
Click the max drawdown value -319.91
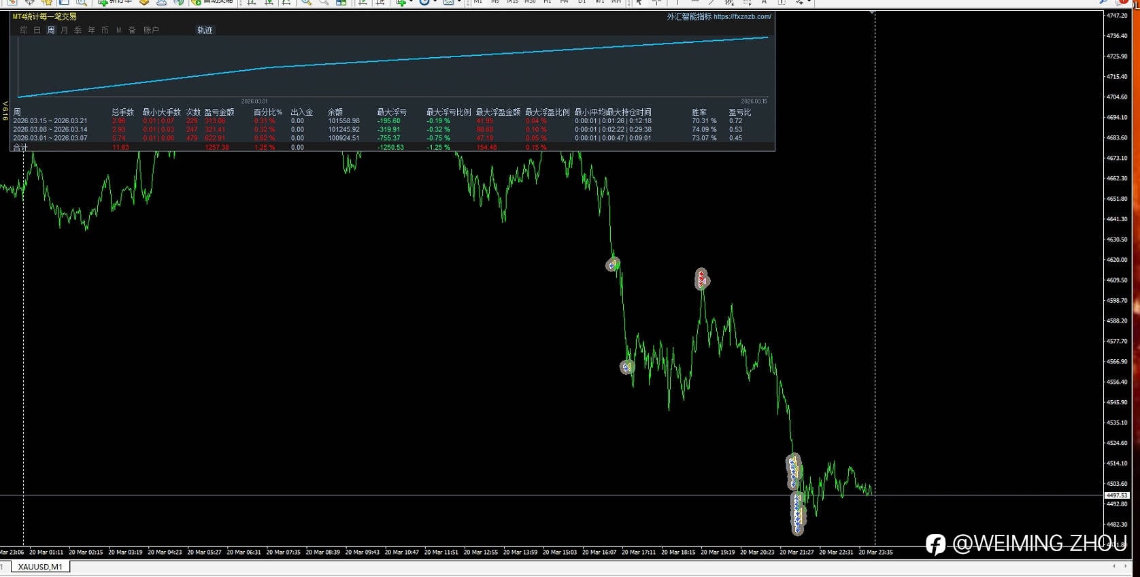click(x=389, y=129)
